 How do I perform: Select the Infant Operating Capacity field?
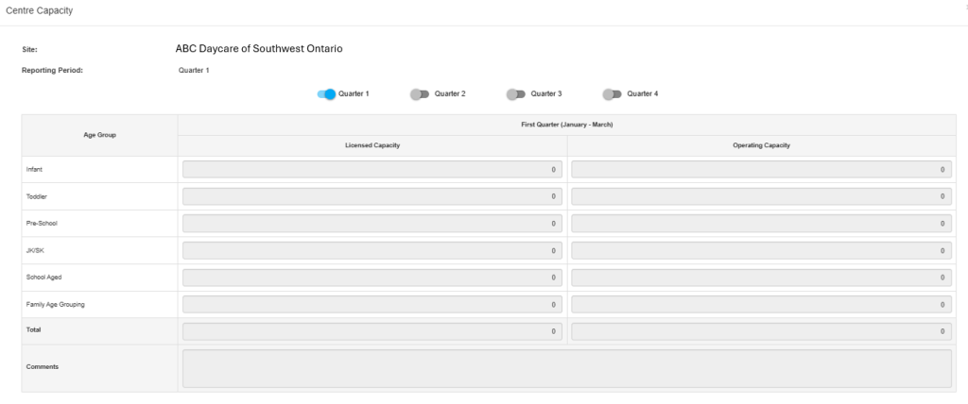coord(761,170)
